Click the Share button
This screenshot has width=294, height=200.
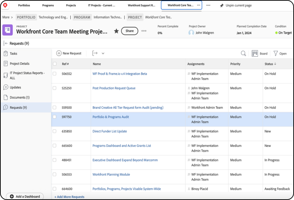coord(130,31)
